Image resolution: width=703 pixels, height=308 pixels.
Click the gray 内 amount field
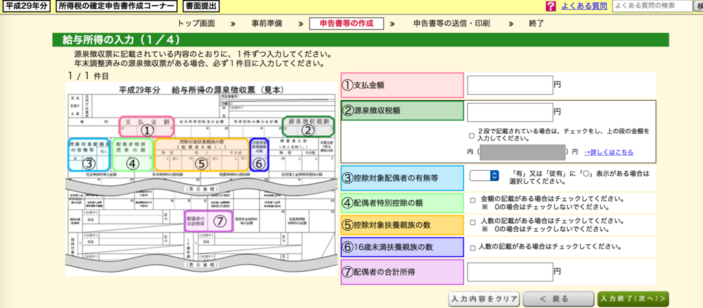(522, 152)
